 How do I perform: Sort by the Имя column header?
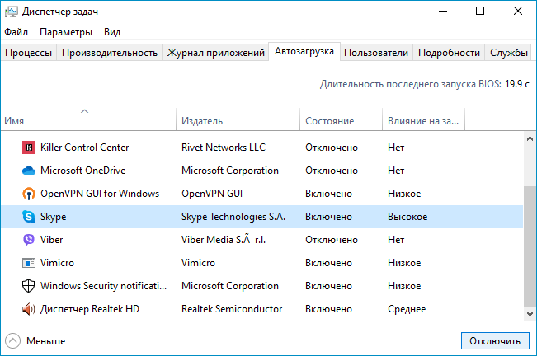[x=88, y=119]
